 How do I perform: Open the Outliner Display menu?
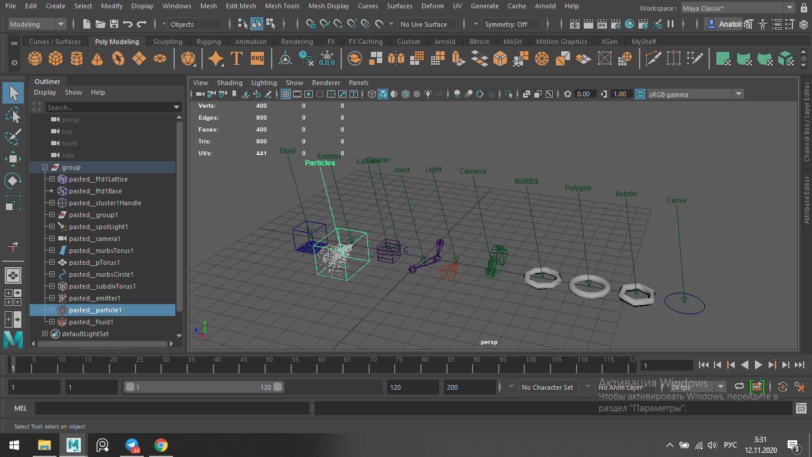click(x=45, y=92)
